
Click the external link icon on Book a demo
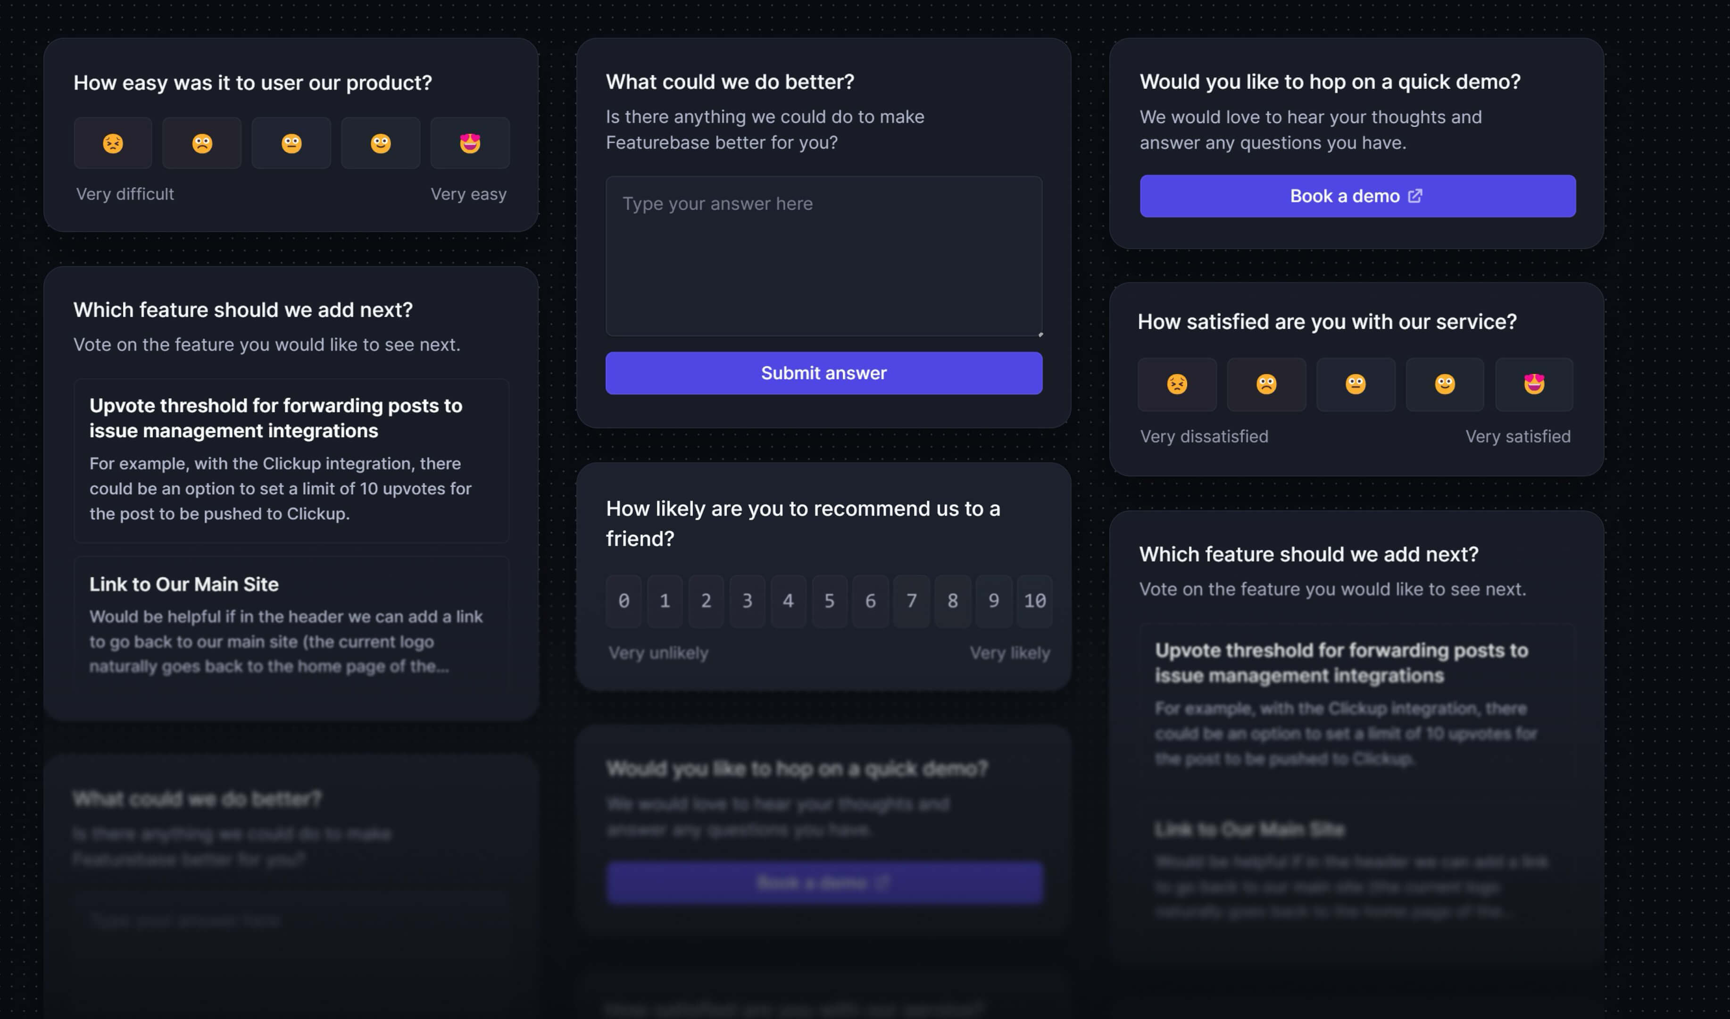click(1415, 196)
